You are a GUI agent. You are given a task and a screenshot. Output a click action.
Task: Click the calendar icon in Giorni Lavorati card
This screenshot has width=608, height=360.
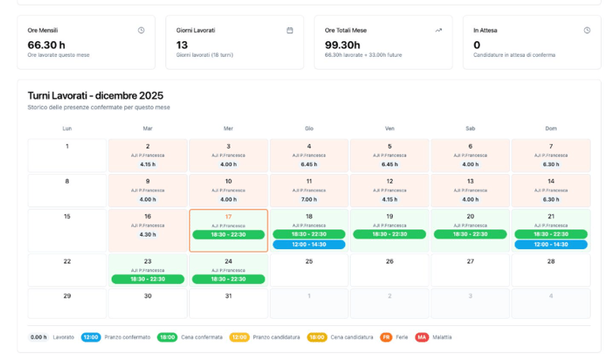pos(290,30)
